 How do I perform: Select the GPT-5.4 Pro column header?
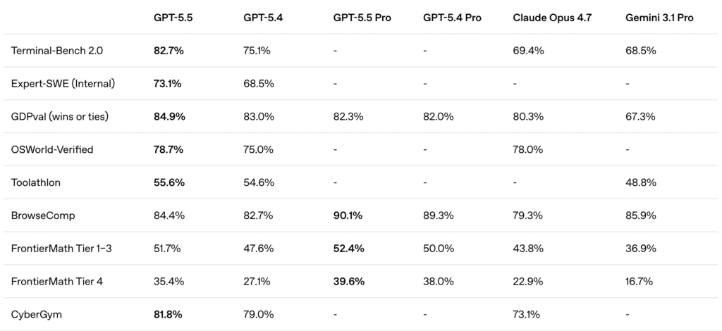(x=452, y=18)
